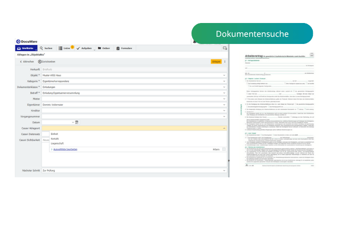341x230 pixels.
Task: Click the Auswahlliste bearbeiten link
Action: coord(65,149)
